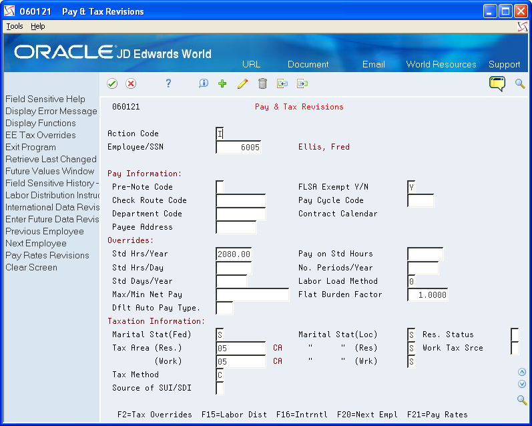
Task: Click the Tax Method field
Action: click(220, 375)
